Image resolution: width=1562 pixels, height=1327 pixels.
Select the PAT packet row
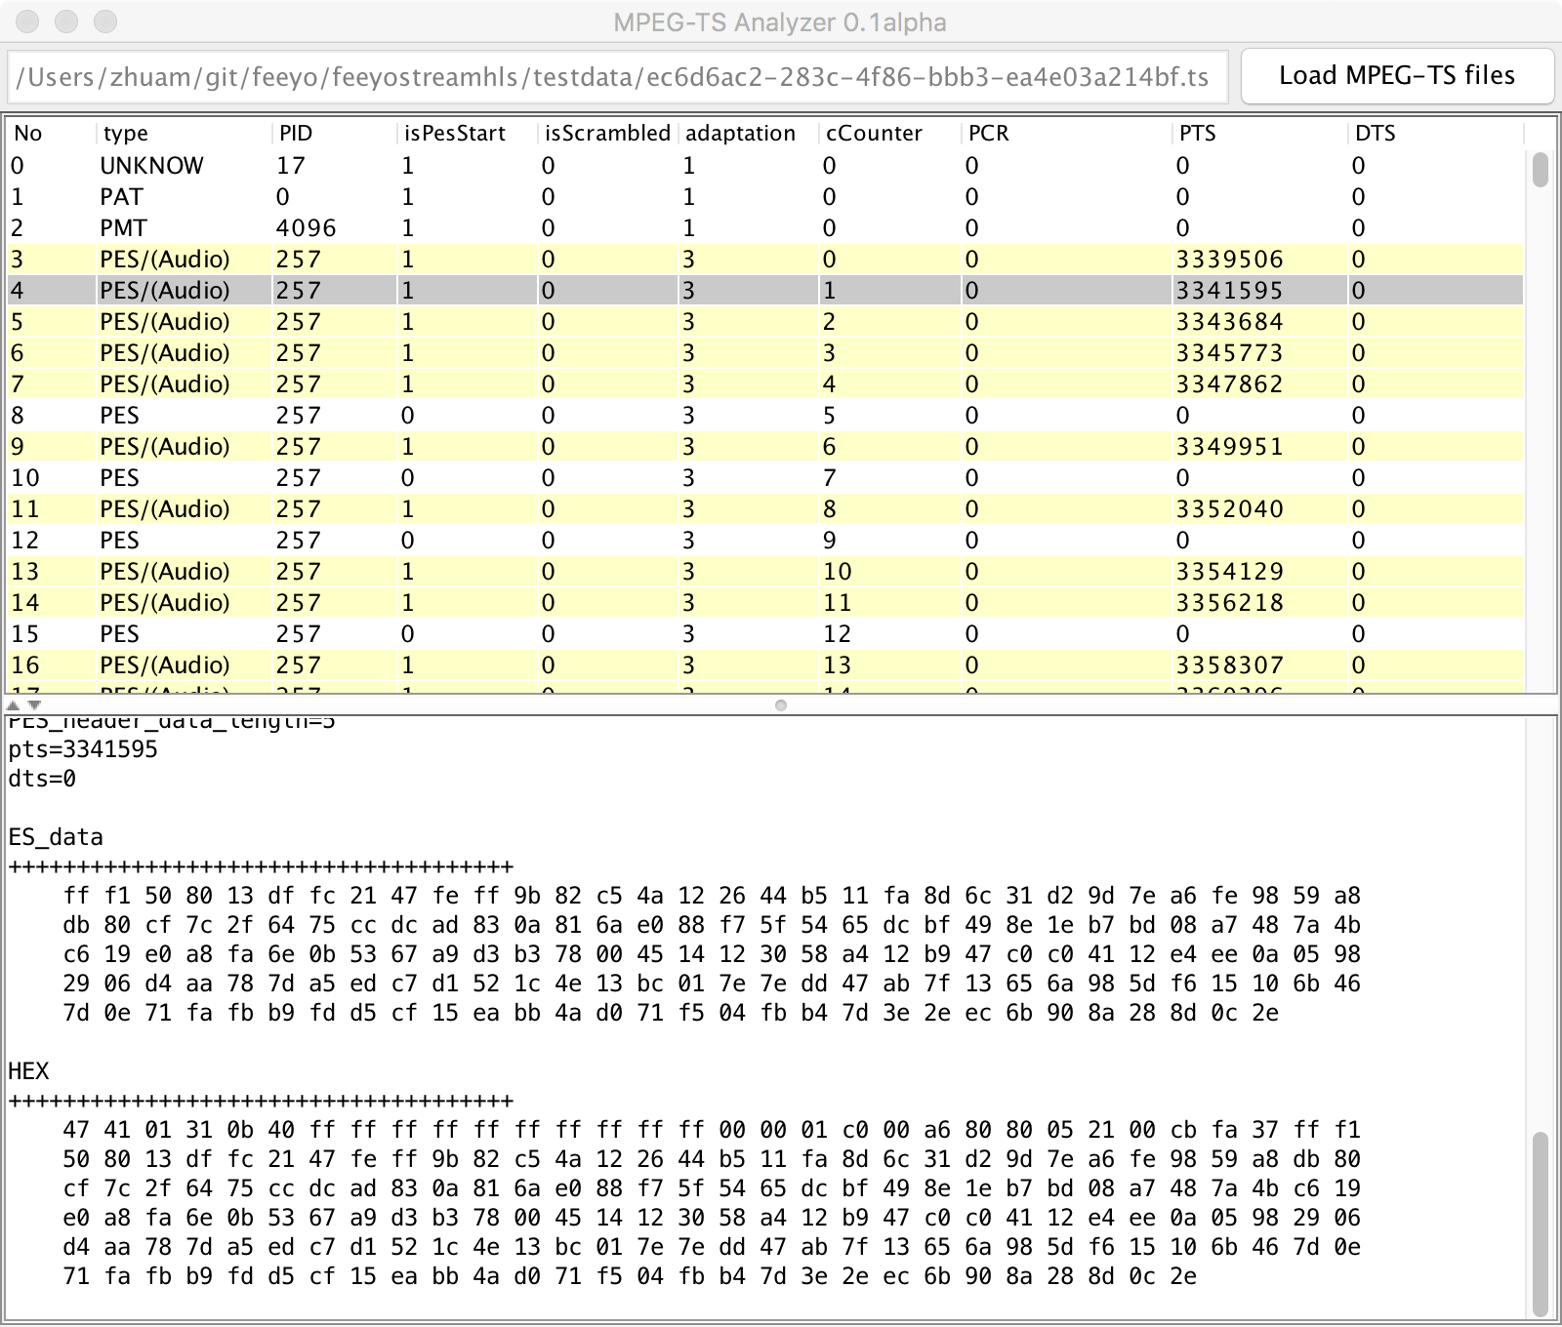(x=765, y=197)
